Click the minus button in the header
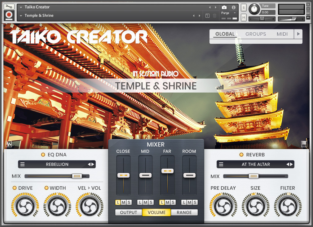The width and height of the screenshot is (313, 227). pos(308,9)
